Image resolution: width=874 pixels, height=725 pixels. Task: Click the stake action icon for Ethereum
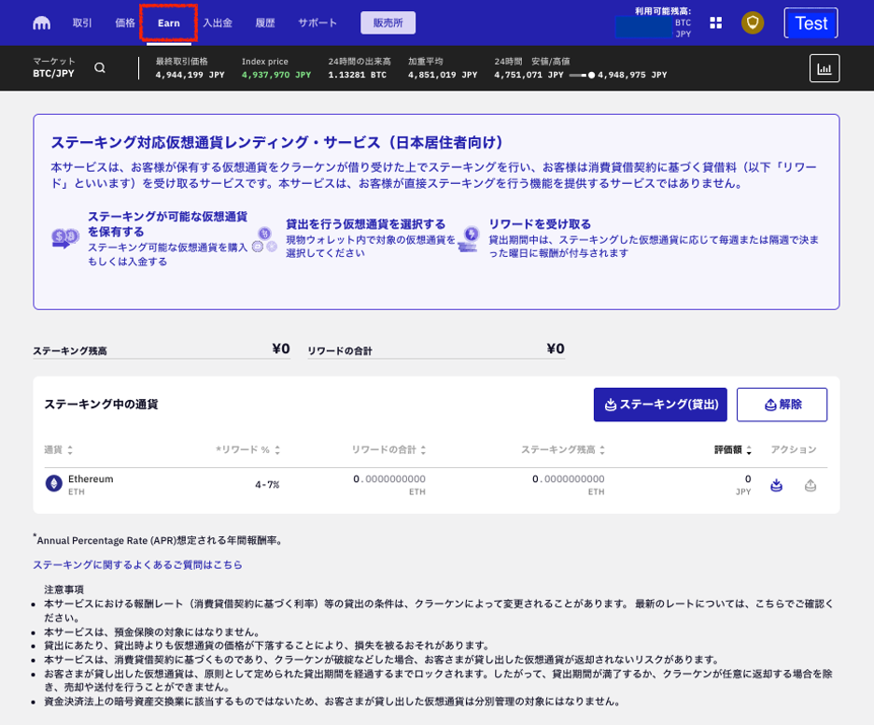tap(776, 485)
